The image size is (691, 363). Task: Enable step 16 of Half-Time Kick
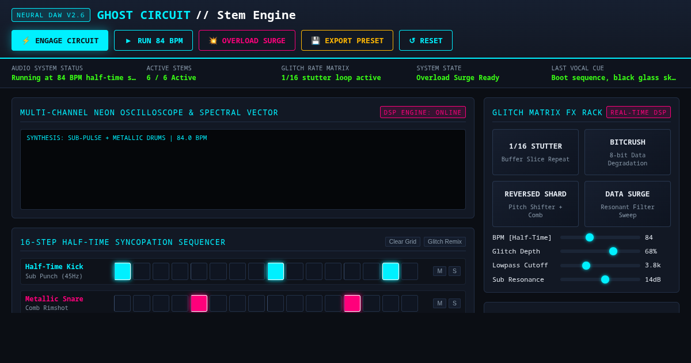[x=409, y=271]
